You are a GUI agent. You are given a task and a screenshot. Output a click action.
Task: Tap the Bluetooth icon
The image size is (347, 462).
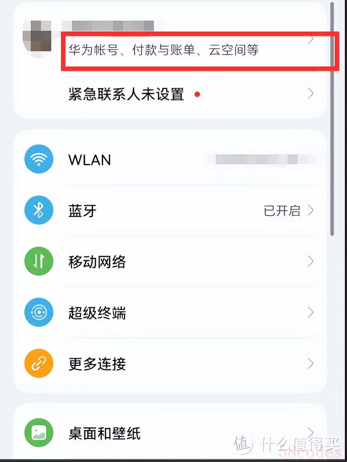point(39,210)
